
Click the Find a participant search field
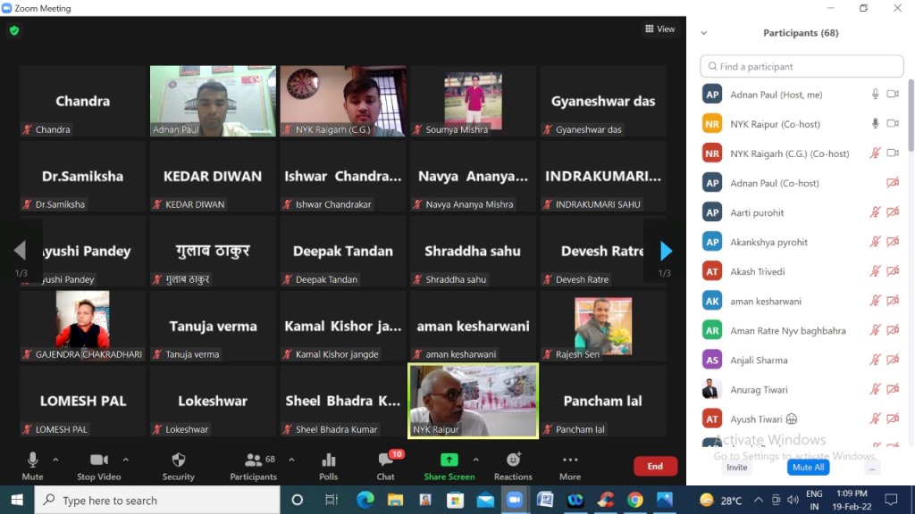(x=802, y=66)
